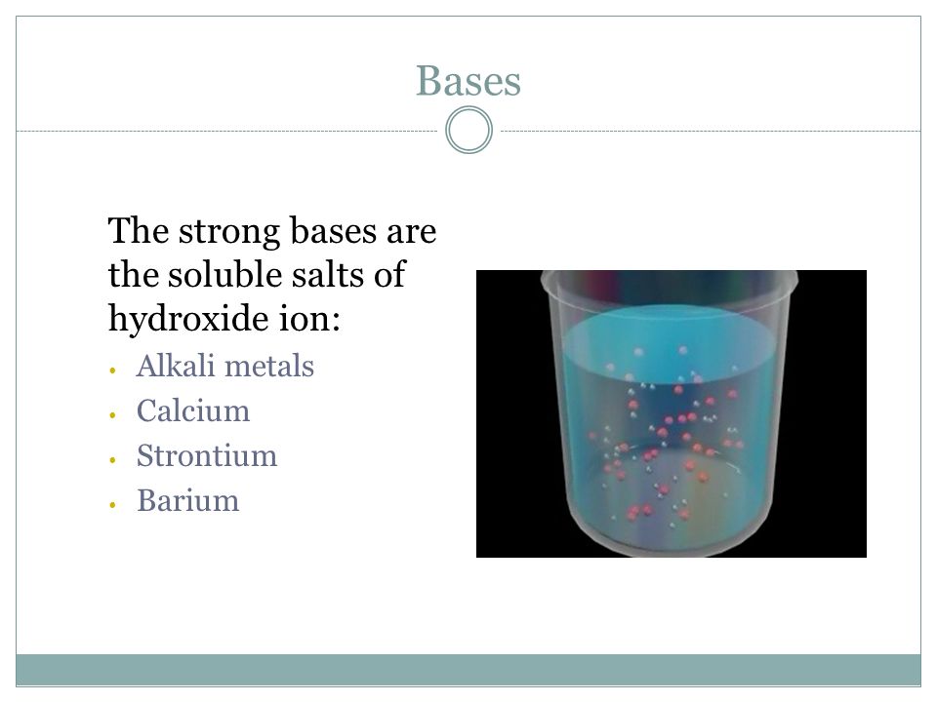Click the beaker rim at image top
The image size is (937, 702).
(x=670, y=280)
